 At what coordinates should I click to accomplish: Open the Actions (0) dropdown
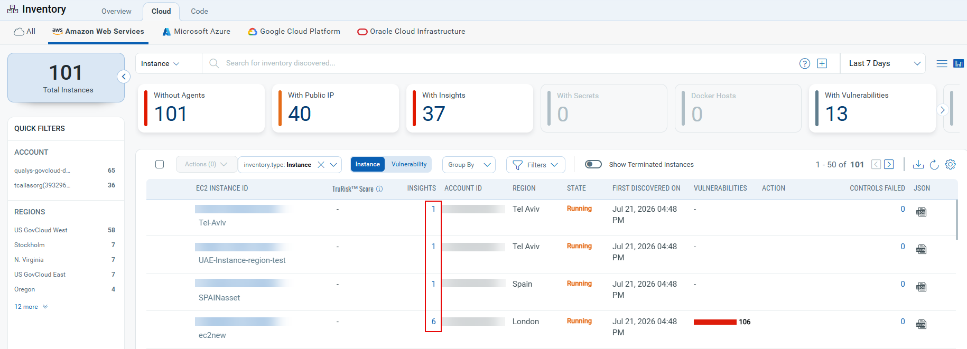pyautogui.click(x=206, y=164)
